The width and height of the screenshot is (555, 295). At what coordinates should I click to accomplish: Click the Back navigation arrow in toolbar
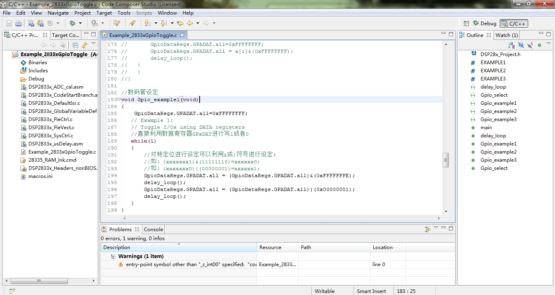189,23
